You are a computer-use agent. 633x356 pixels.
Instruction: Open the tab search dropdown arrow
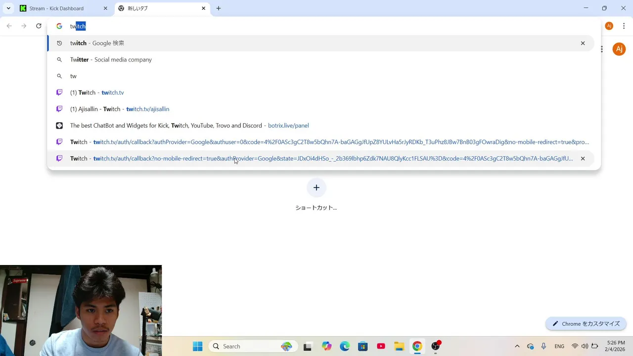click(8, 8)
